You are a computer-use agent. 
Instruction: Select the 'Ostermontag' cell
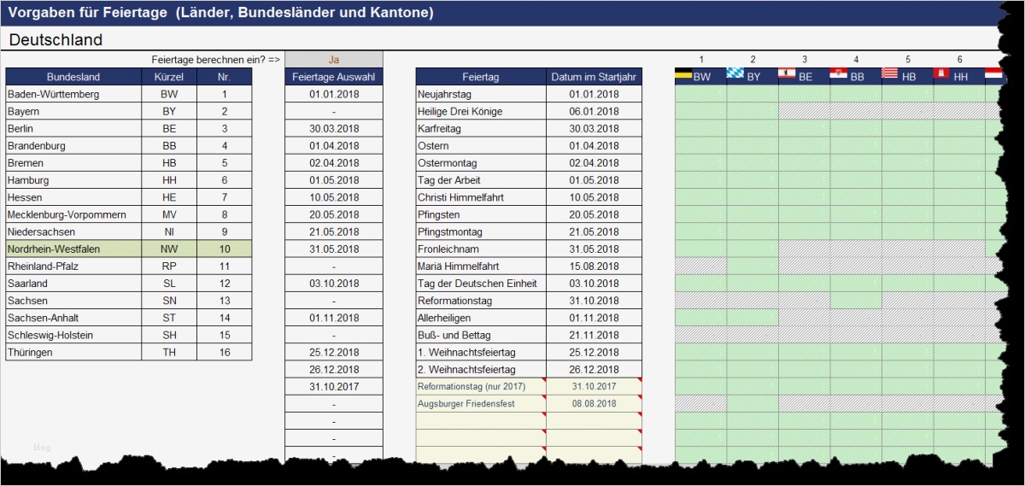tap(481, 163)
